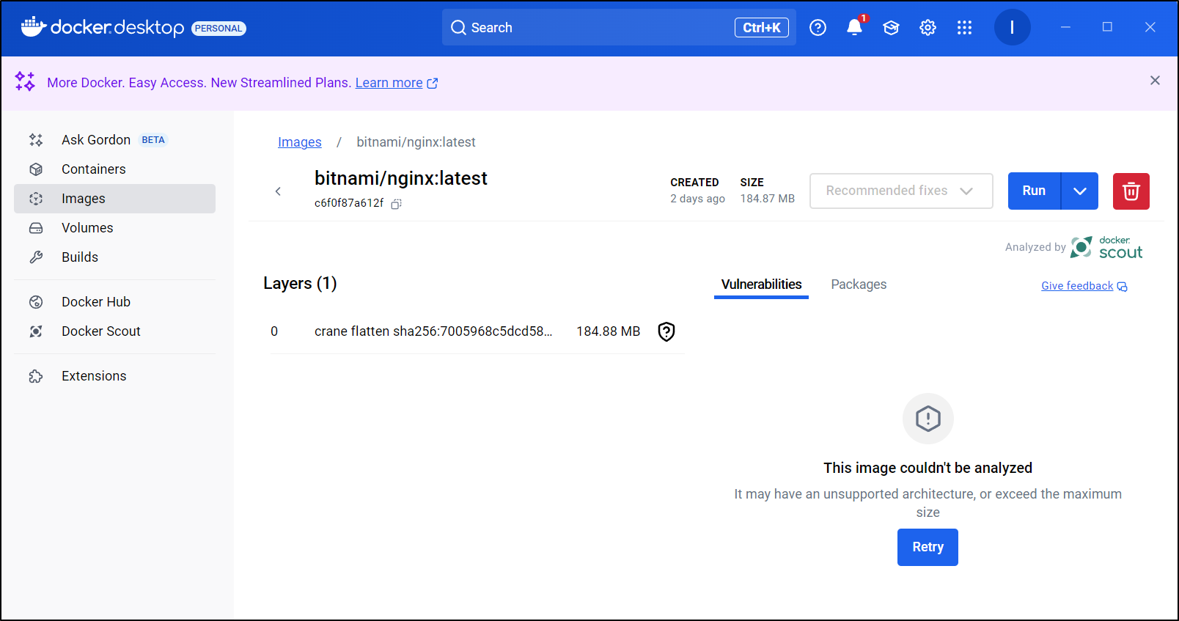Screen dimensions: 1179x621
Task: Follow the Learn more link
Action: (389, 83)
